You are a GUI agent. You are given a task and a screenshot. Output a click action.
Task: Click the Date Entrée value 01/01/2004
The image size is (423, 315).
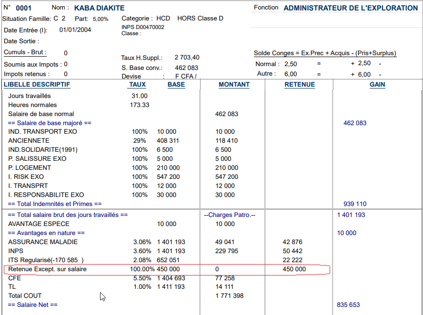75,30
